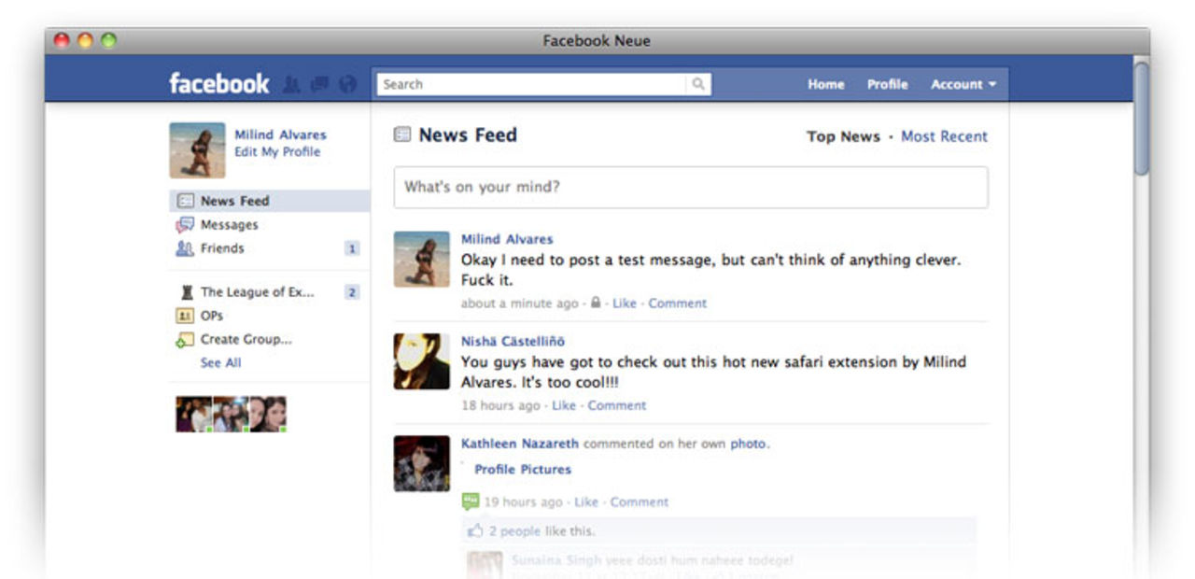The height and width of the screenshot is (579, 1195).
Task: Like Milind Alvares's test message post
Action: (624, 304)
